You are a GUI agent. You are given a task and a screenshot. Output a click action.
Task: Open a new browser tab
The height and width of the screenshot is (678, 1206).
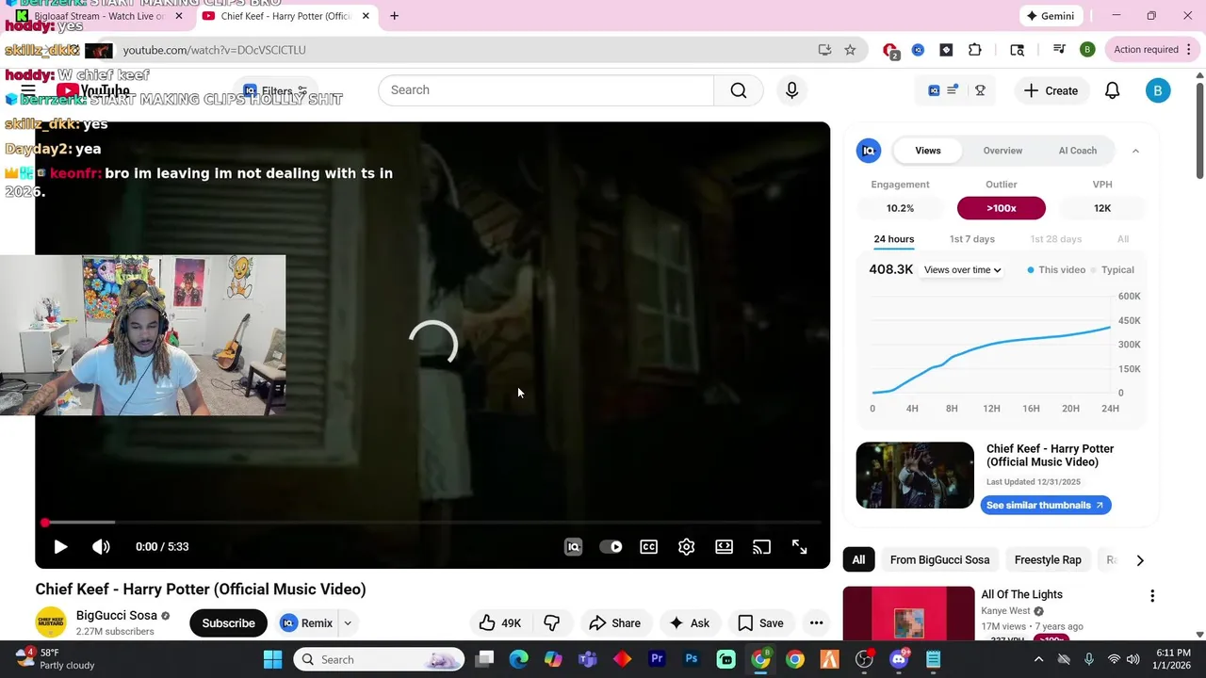click(394, 16)
